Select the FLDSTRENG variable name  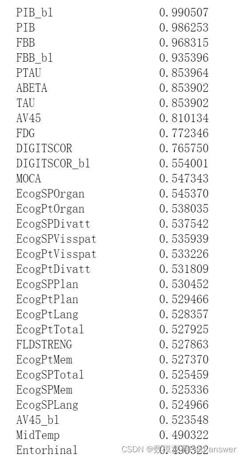pyautogui.click(x=44, y=344)
